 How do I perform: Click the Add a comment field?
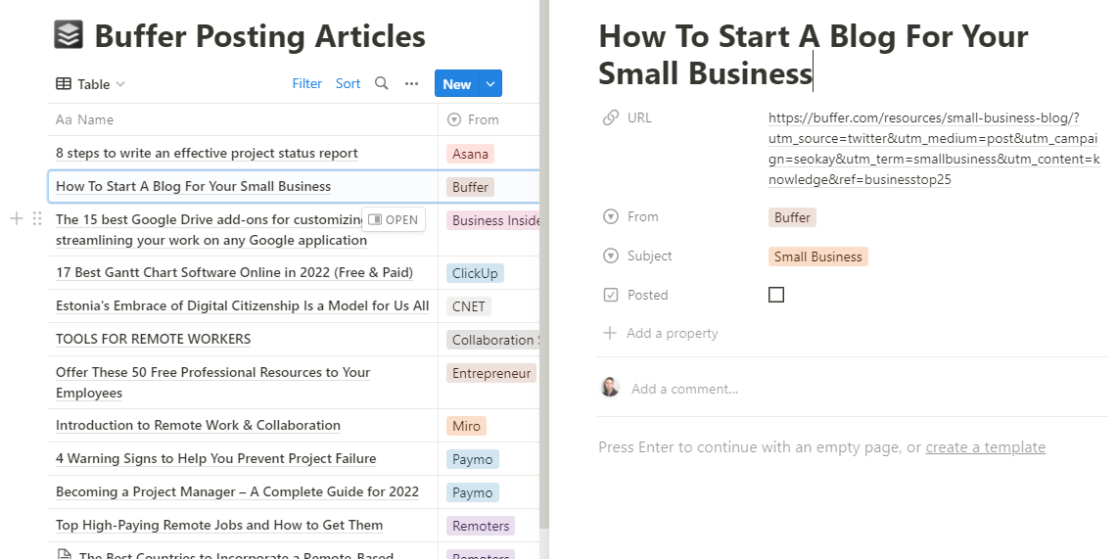684,389
